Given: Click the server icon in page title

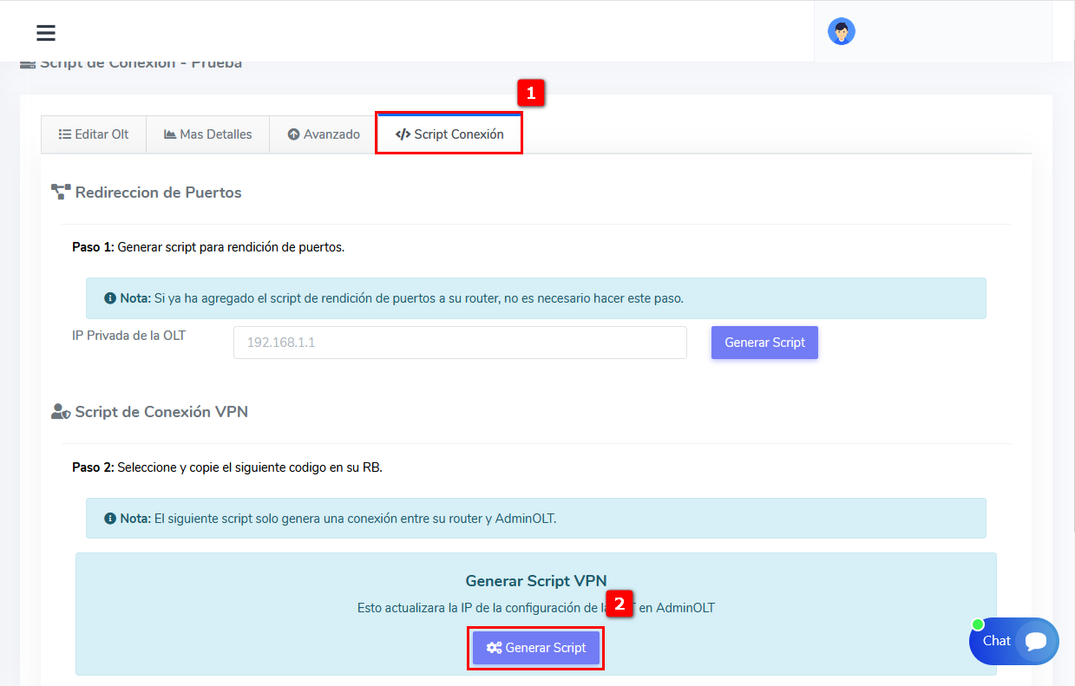Looking at the screenshot, I should tap(28, 64).
